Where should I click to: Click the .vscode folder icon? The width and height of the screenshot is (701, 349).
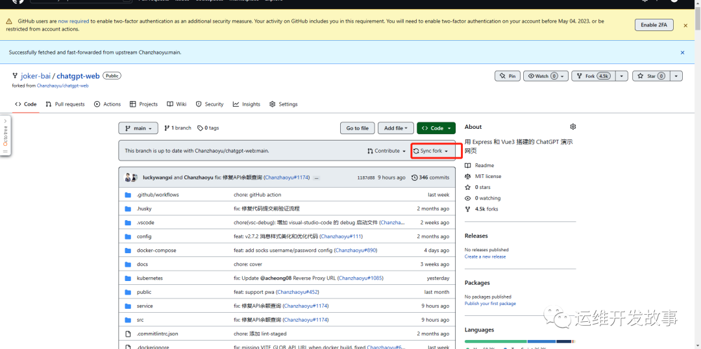(128, 223)
